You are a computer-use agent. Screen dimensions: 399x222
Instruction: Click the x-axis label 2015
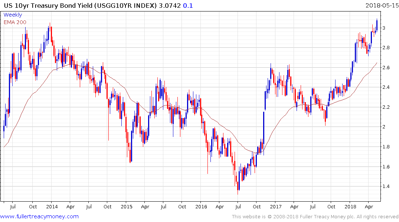coord(127,206)
